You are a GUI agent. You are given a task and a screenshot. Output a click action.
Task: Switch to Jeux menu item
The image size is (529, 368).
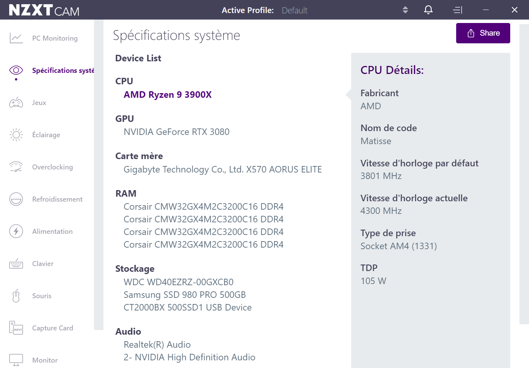(x=39, y=103)
